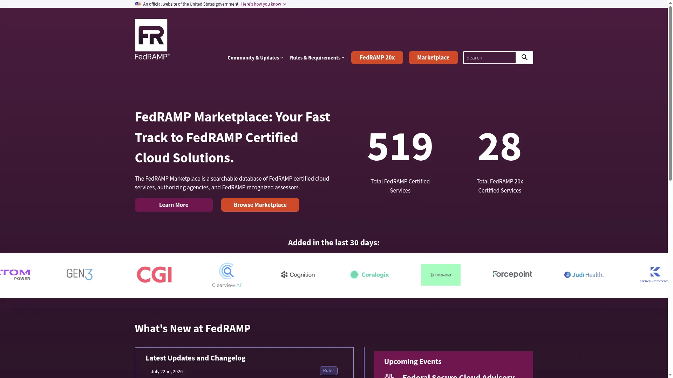Click the July 22nd, 2026 date
673x378 pixels.
[x=167, y=371]
